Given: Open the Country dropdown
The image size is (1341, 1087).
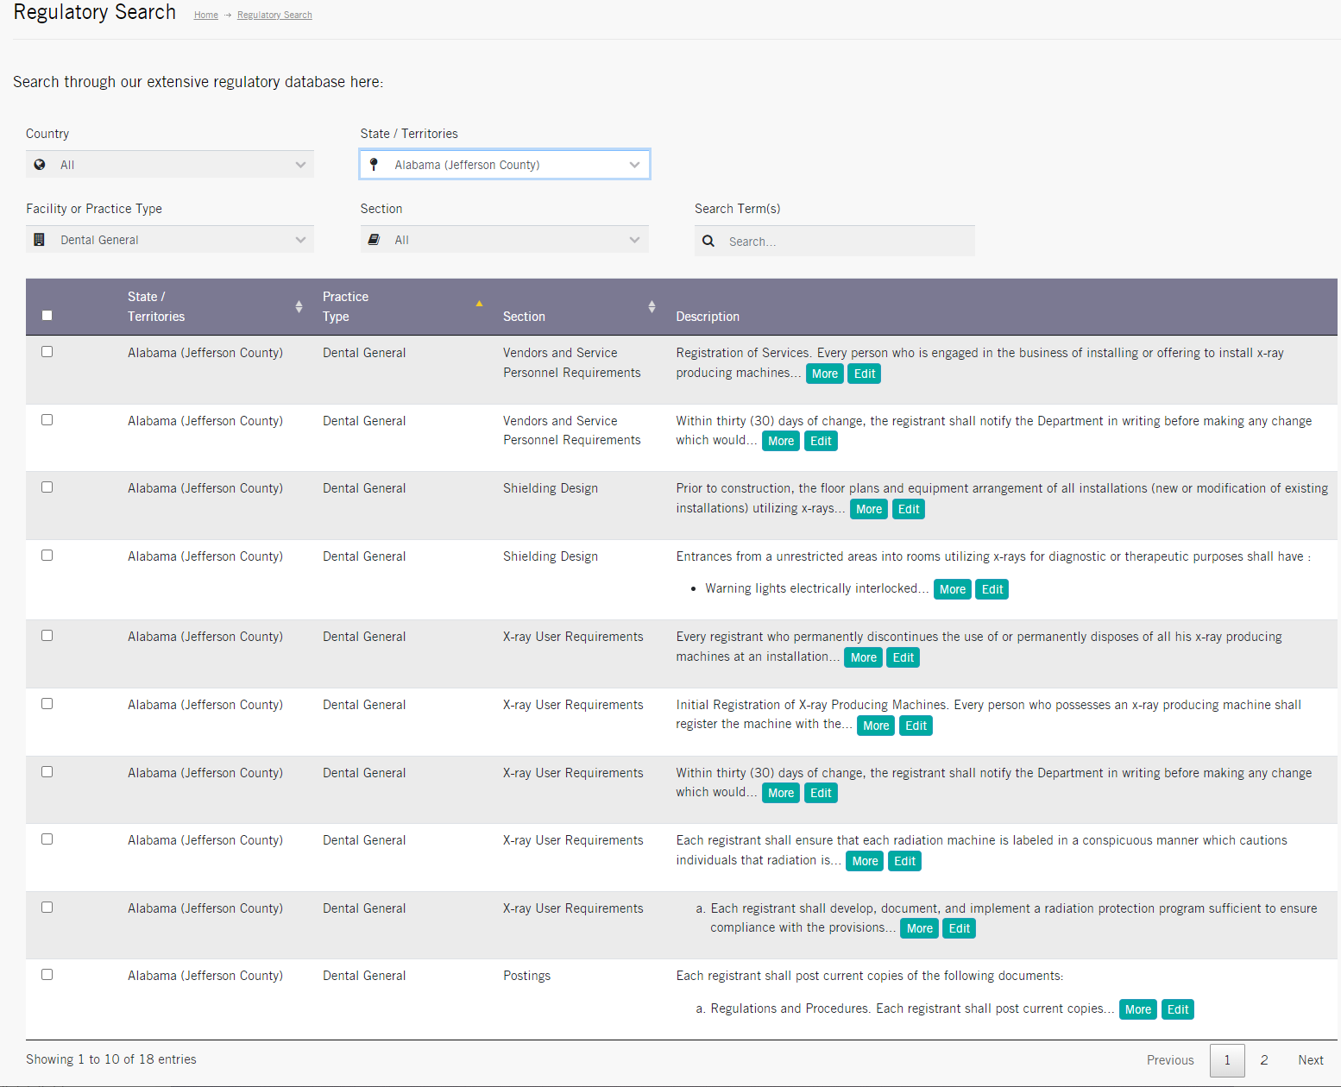Looking at the screenshot, I should [x=170, y=165].
